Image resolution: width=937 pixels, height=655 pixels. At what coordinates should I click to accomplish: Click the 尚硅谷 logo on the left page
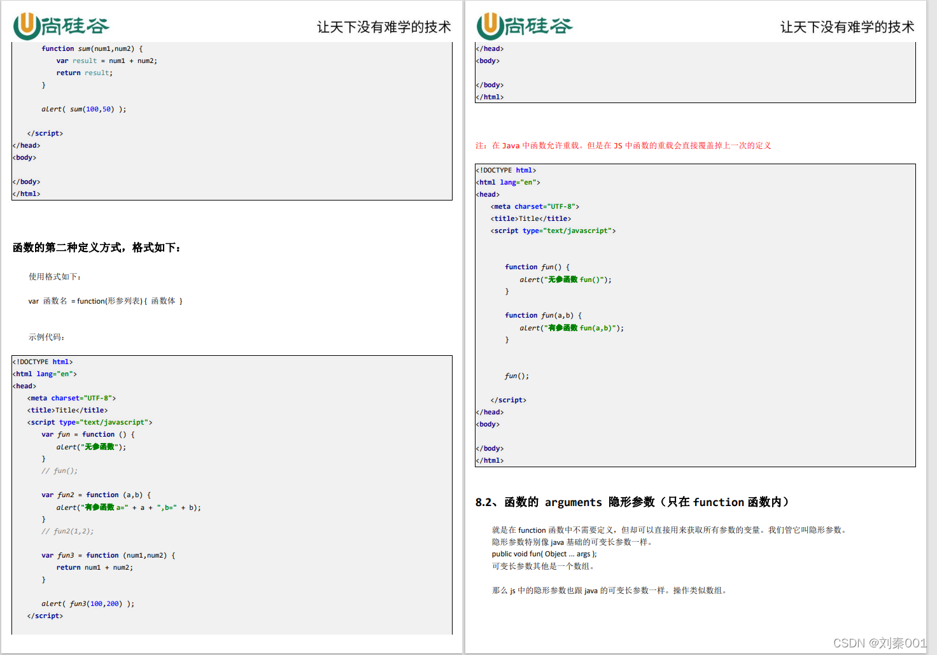click(61, 25)
